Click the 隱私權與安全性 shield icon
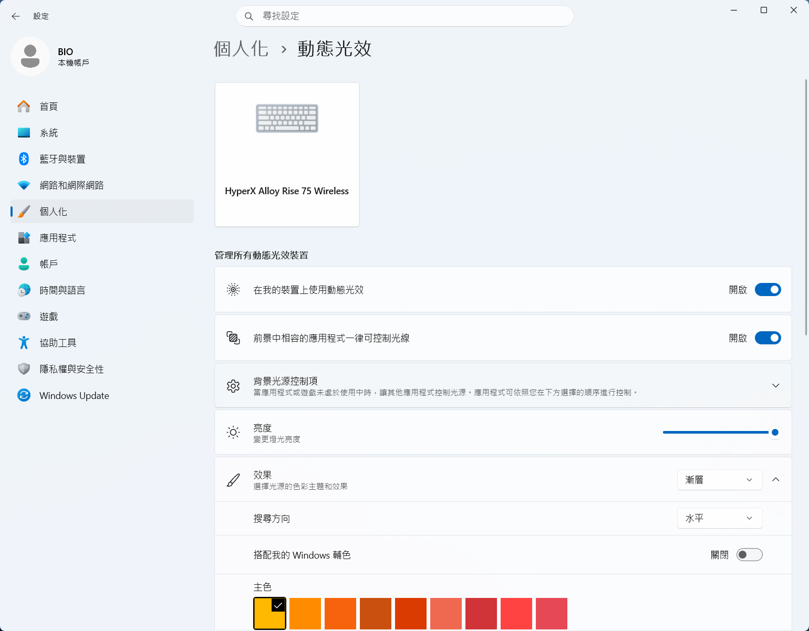809x631 pixels. (x=24, y=369)
